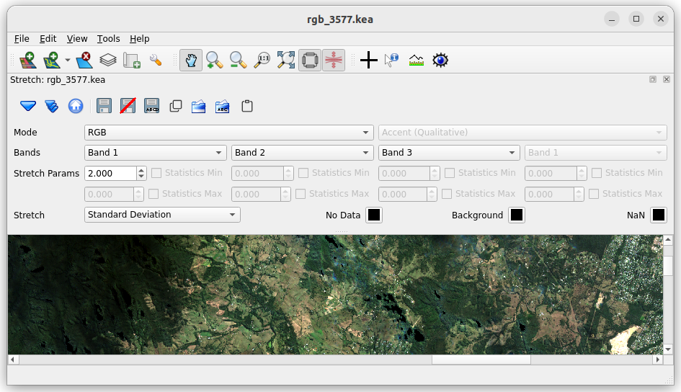Open the Profile tool in toolbar

click(416, 61)
